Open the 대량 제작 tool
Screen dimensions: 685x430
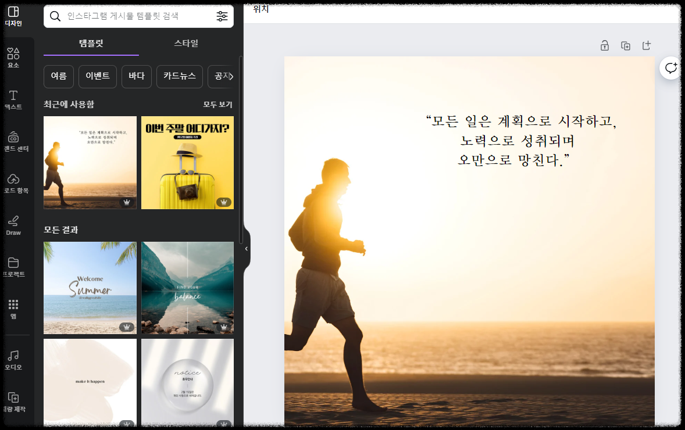coord(15,401)
